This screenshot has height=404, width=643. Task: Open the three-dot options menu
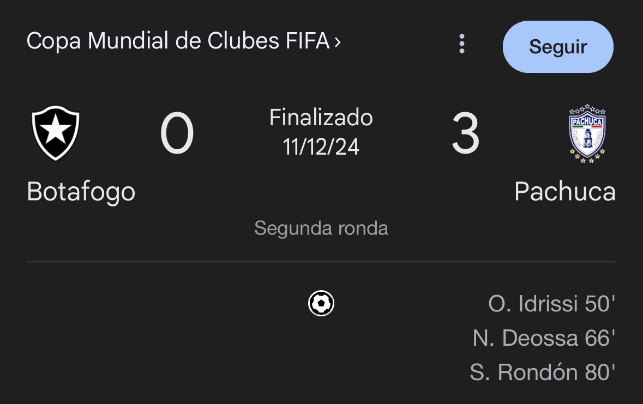pyautogui.click(x=462, y=44)
